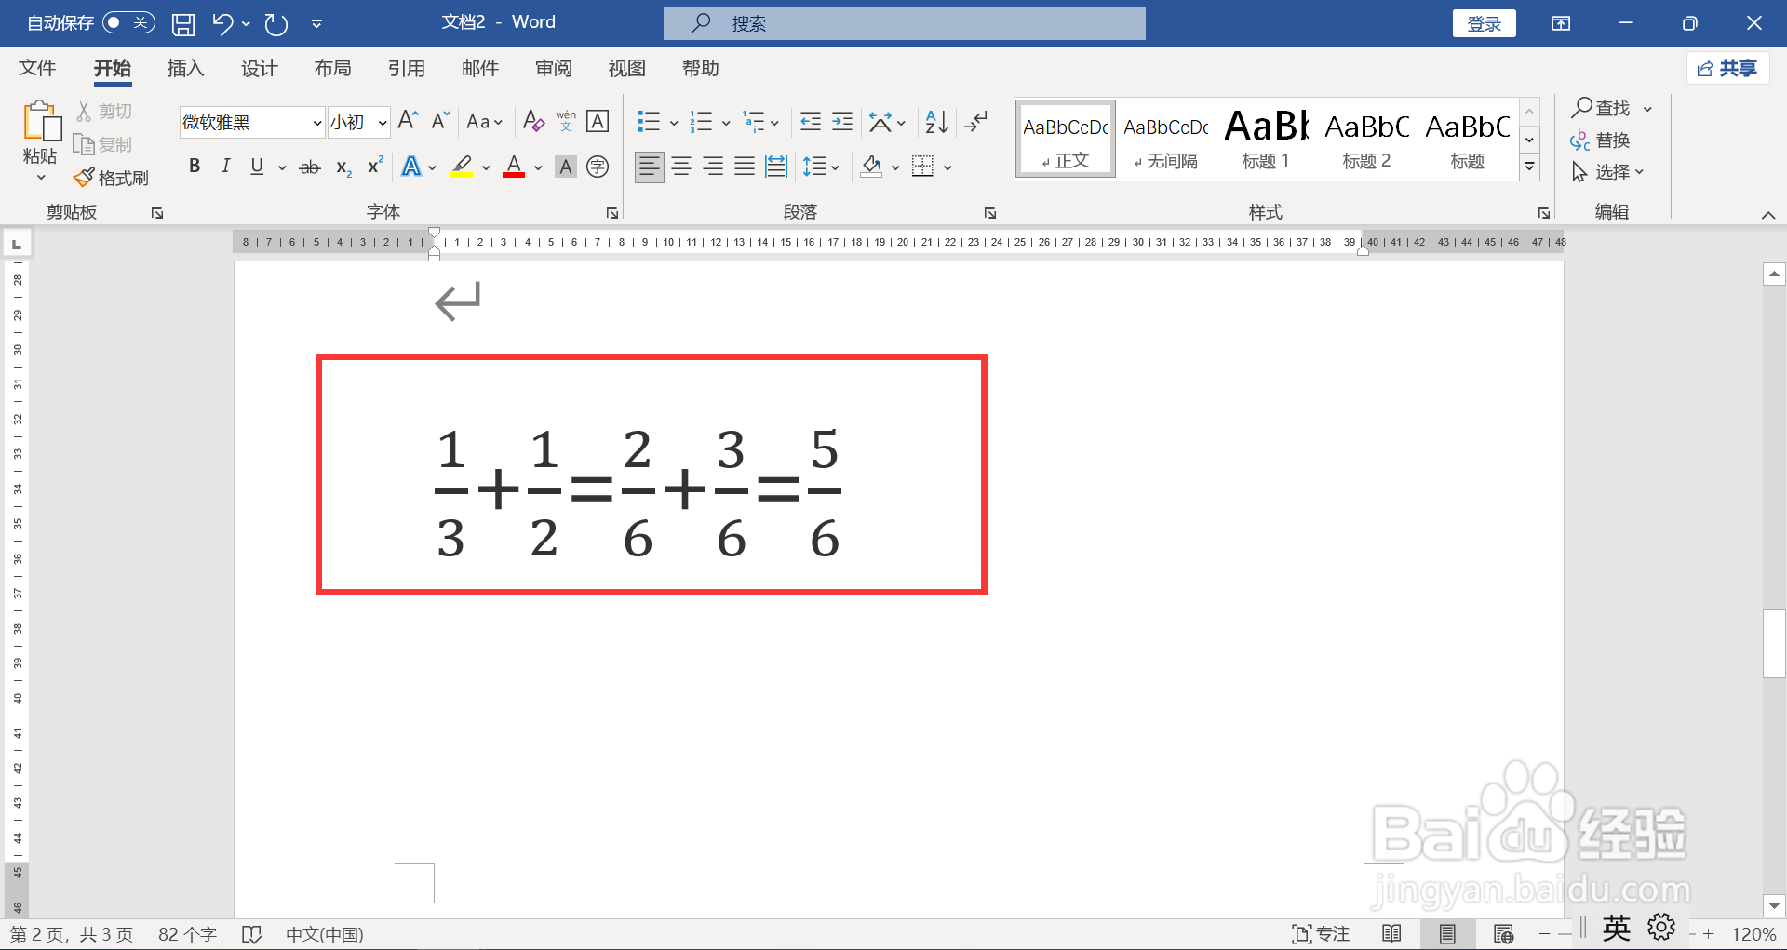Toggle Italic formatting
The height and width of the screenshot is (950, 1787).
click(225, 167)
